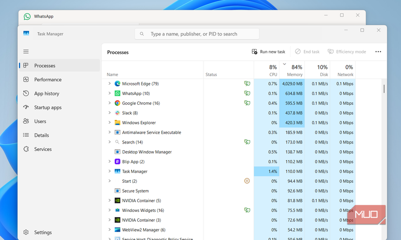The width and height of the screenshot is (401, 240).
Task: Click the Task Manager app icon in title bar
Action: (x=26, y=33)
